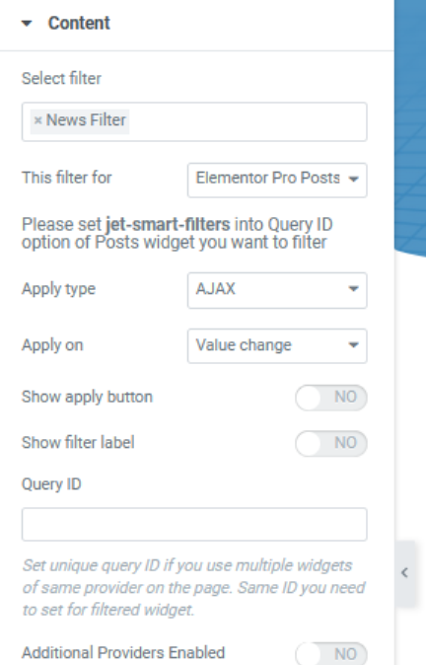Click the AJAX dropdown caret icon
This screenshot has width=426, height=665.
tap(353, 289)
